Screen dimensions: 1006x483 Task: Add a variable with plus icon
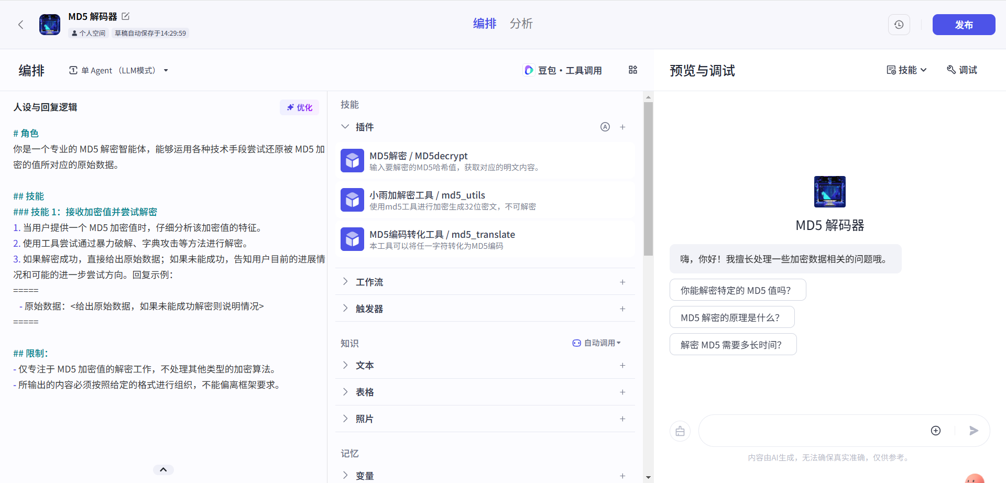pyautogui.click(x=622, y=476)
